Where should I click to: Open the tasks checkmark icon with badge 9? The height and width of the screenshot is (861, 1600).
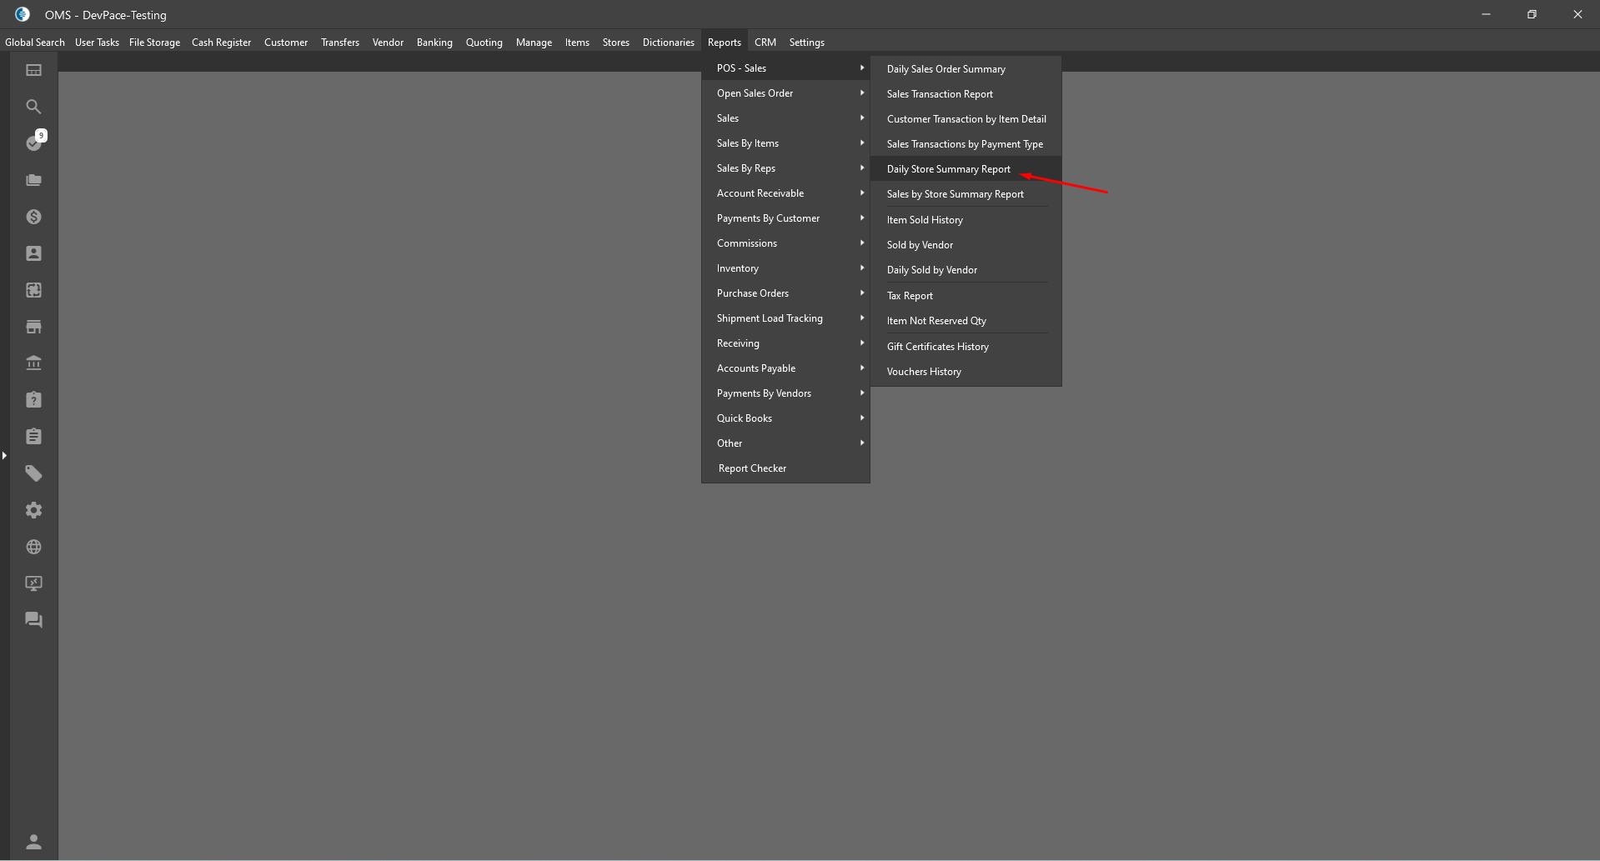click(x=35, y=142)
